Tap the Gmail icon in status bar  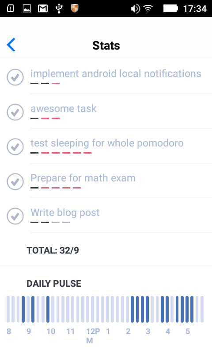[43, 8]
